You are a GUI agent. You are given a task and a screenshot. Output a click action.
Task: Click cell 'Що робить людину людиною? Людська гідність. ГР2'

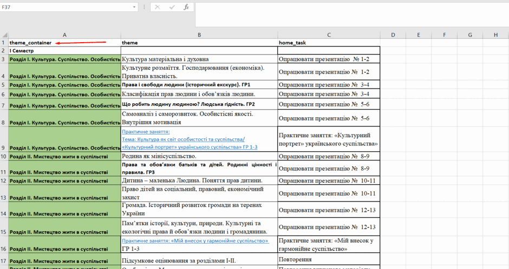[x=199, y=104]
